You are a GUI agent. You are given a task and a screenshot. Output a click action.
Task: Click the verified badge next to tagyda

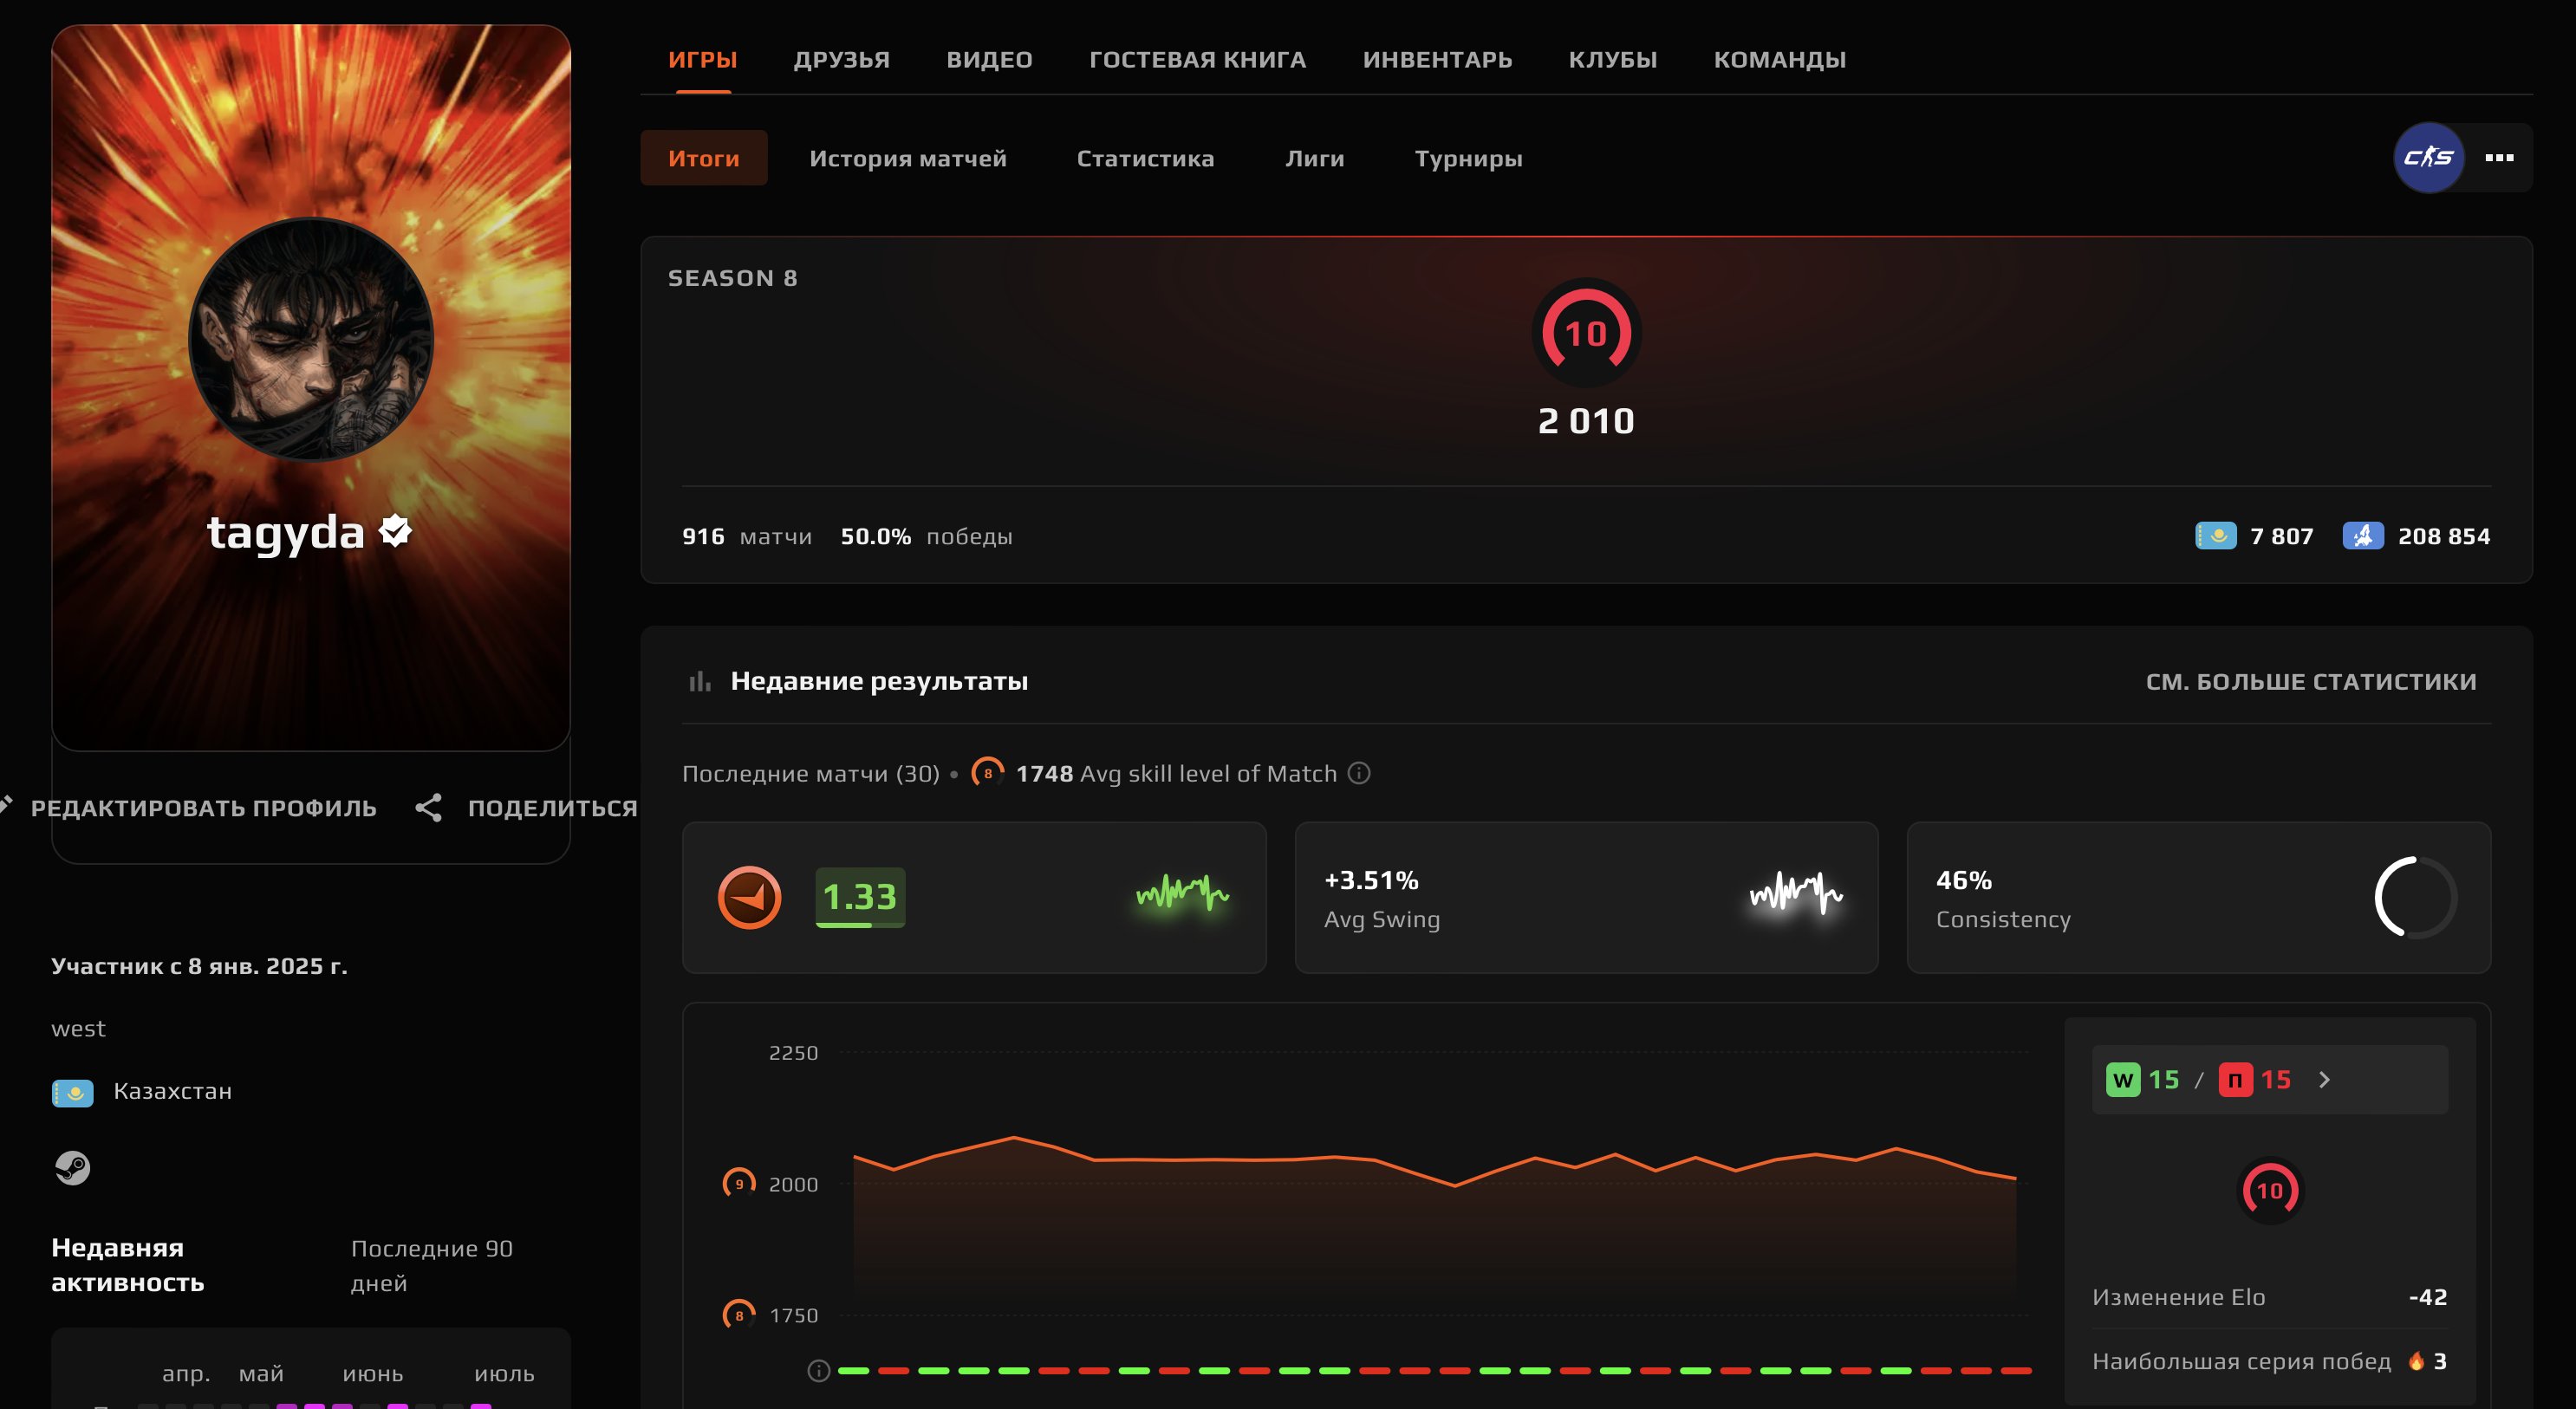pos(396,531)
